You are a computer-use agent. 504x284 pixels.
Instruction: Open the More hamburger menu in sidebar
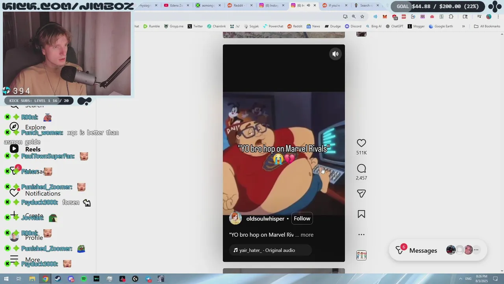24,260
